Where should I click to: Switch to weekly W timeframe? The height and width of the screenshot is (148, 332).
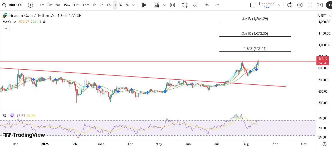pyautogui.click(x=121, y=5)
